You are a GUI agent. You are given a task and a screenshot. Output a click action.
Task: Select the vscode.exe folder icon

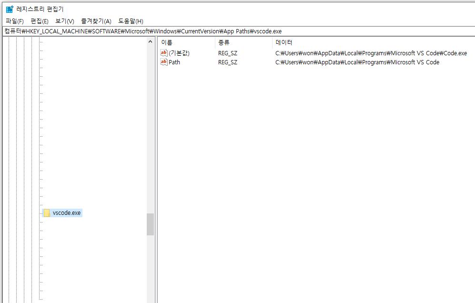pyautogui.click(x=47, y=213)
